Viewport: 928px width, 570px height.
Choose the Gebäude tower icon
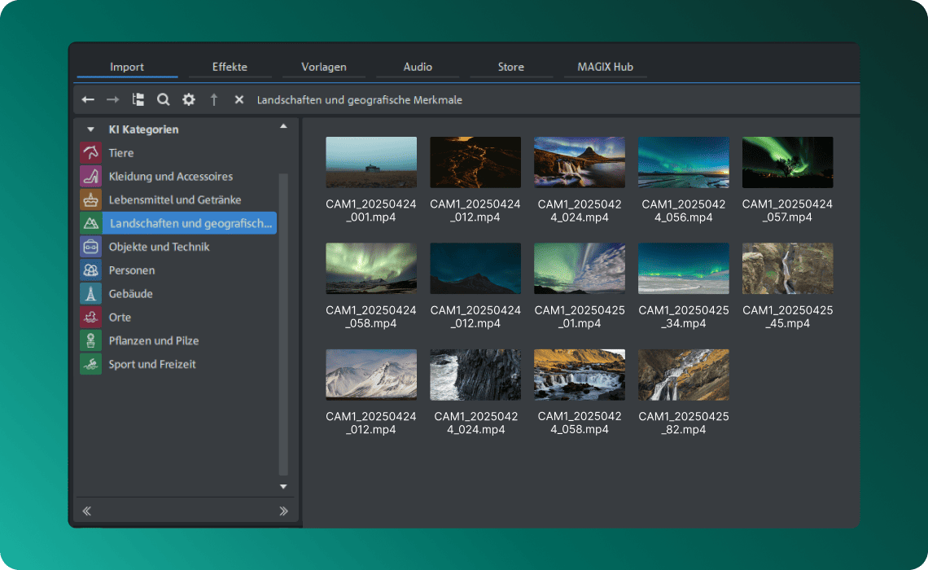click(x=90, y=294)
